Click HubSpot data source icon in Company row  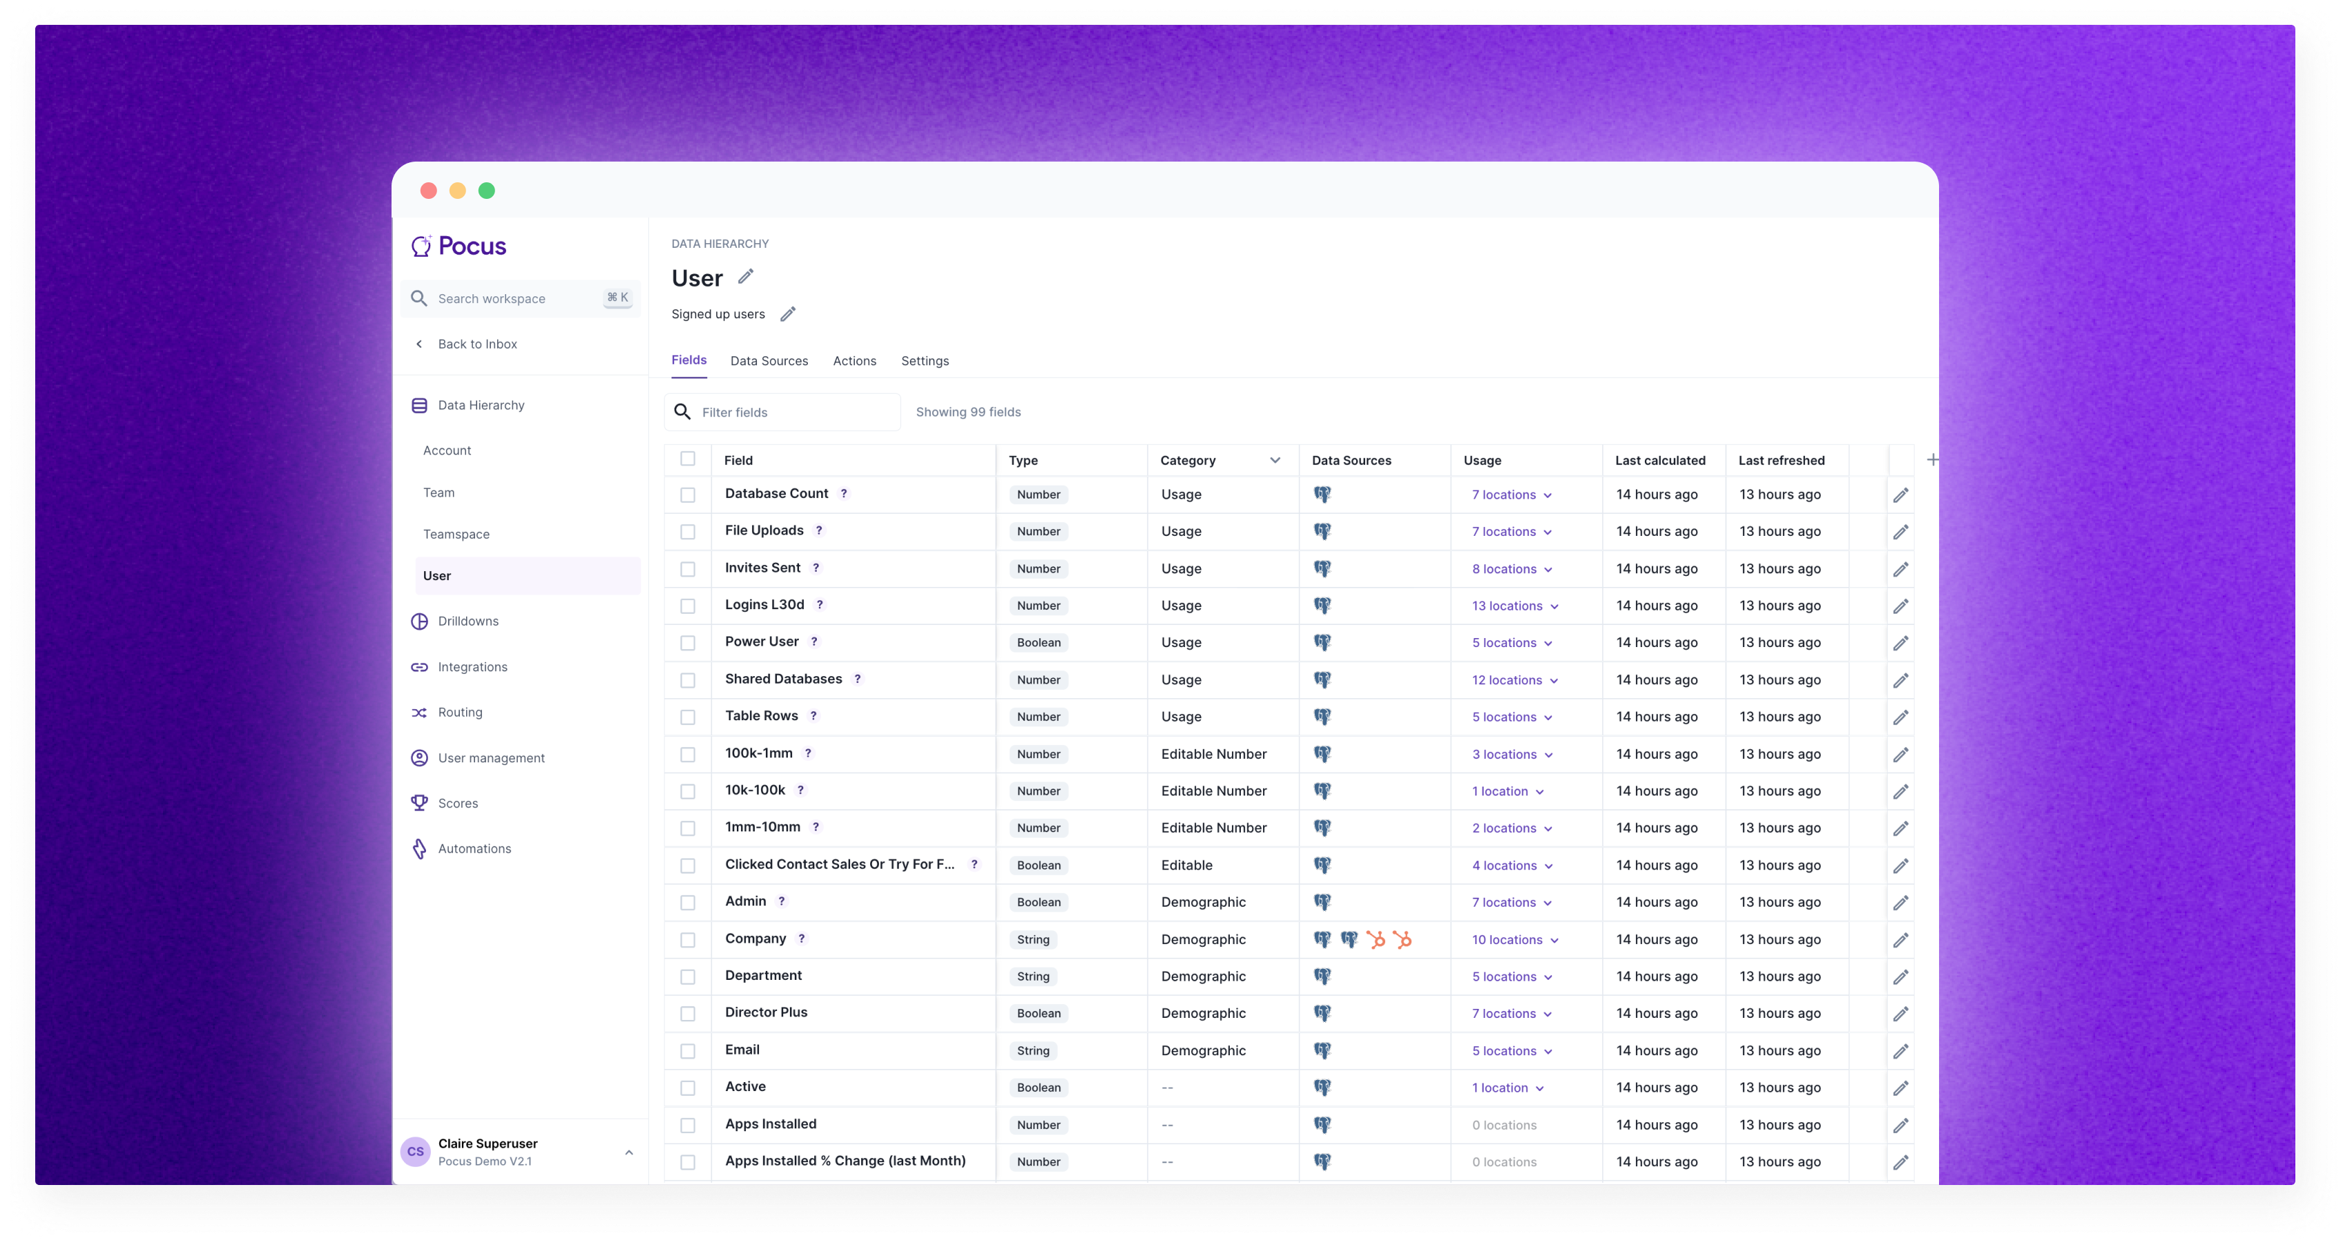pos(1376,939)
